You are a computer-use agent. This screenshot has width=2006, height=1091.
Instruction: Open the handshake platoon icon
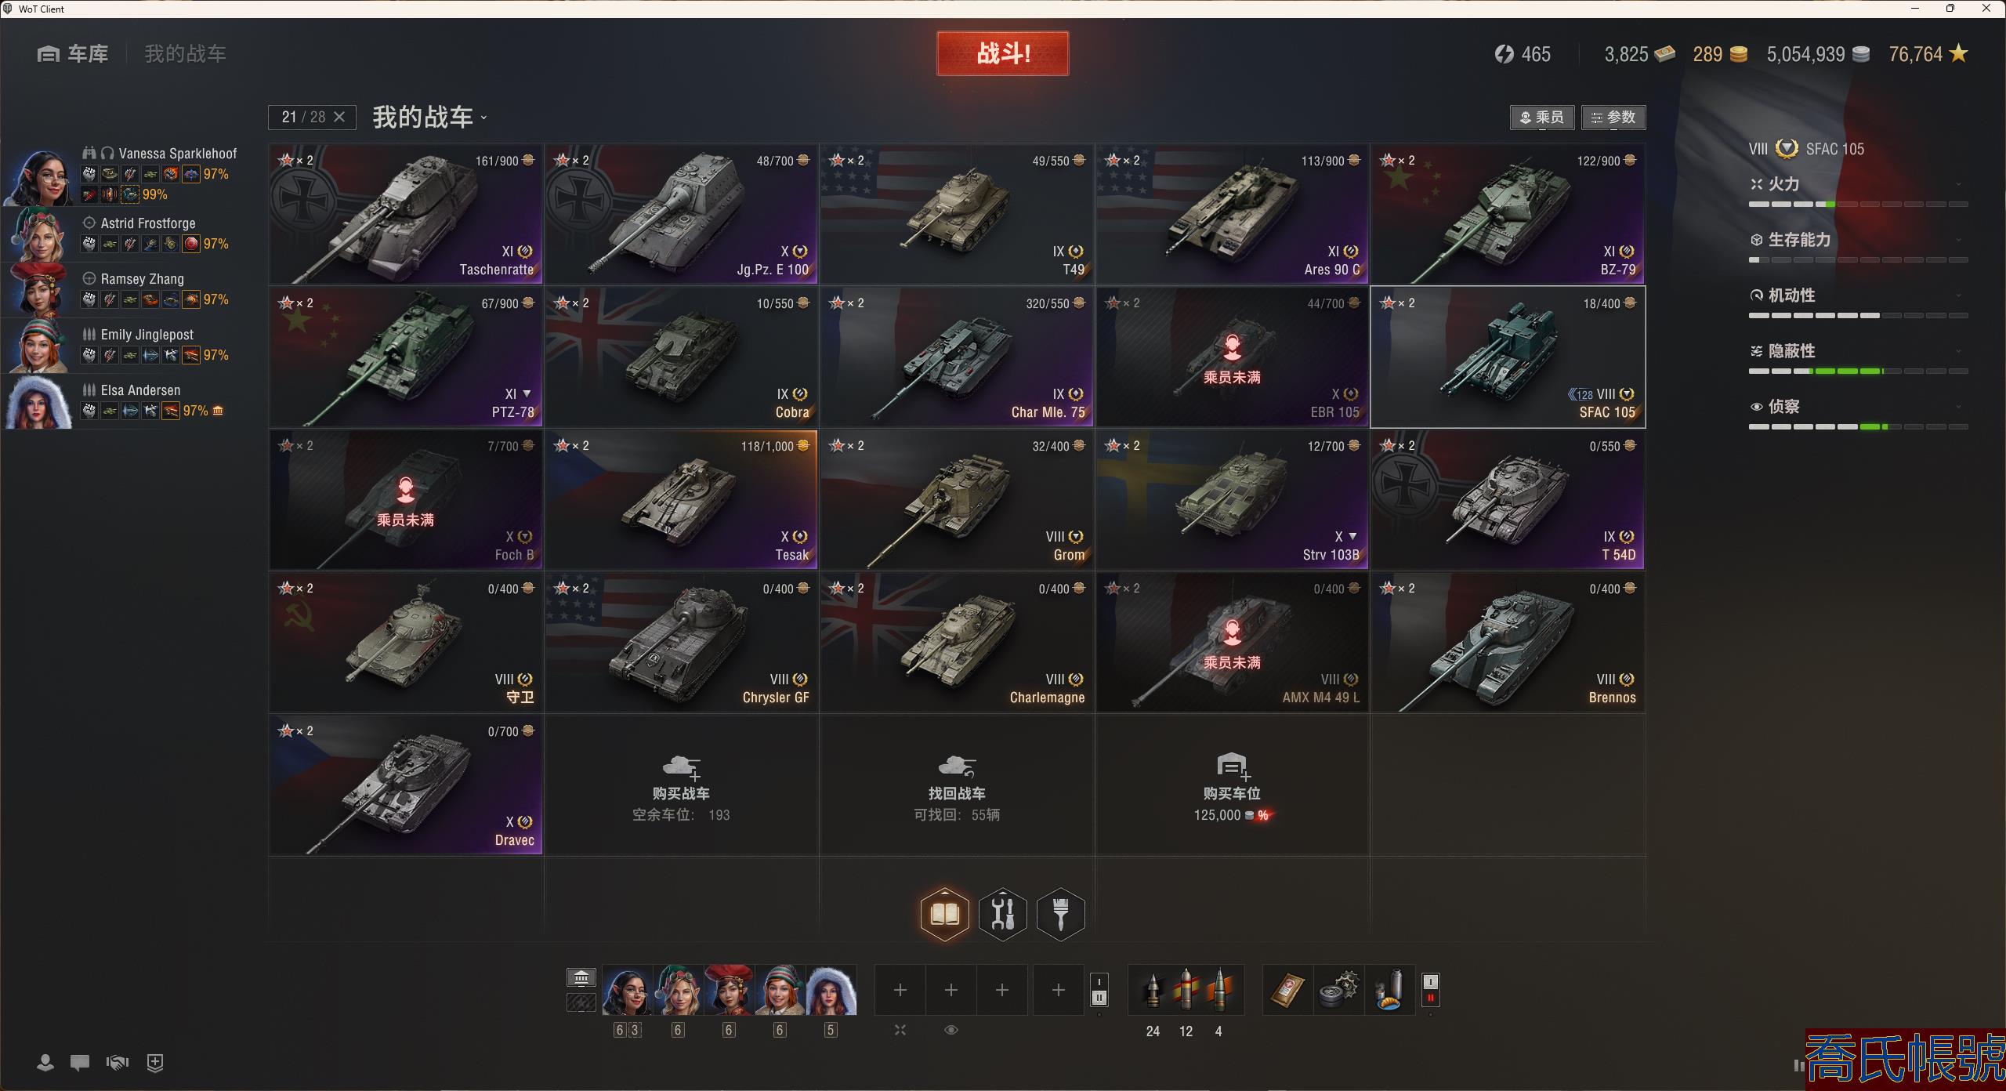tap(118, 1063)
